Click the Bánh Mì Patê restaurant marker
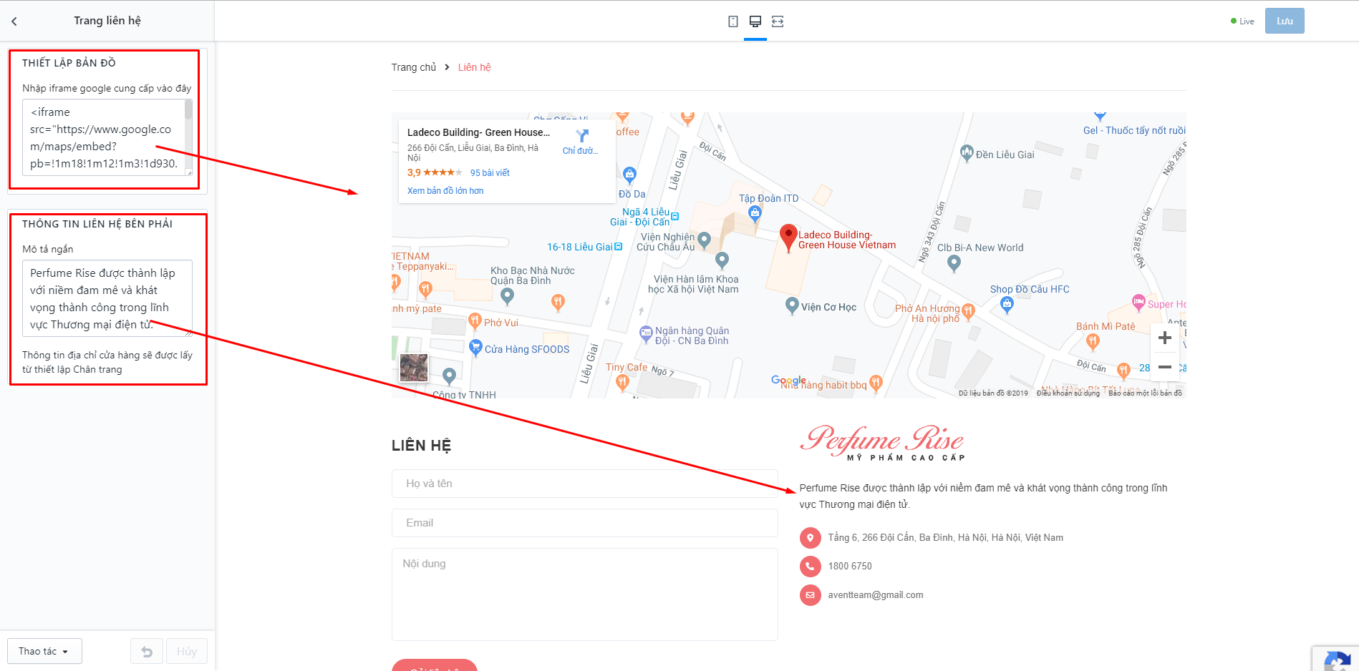 point(1093,341)
